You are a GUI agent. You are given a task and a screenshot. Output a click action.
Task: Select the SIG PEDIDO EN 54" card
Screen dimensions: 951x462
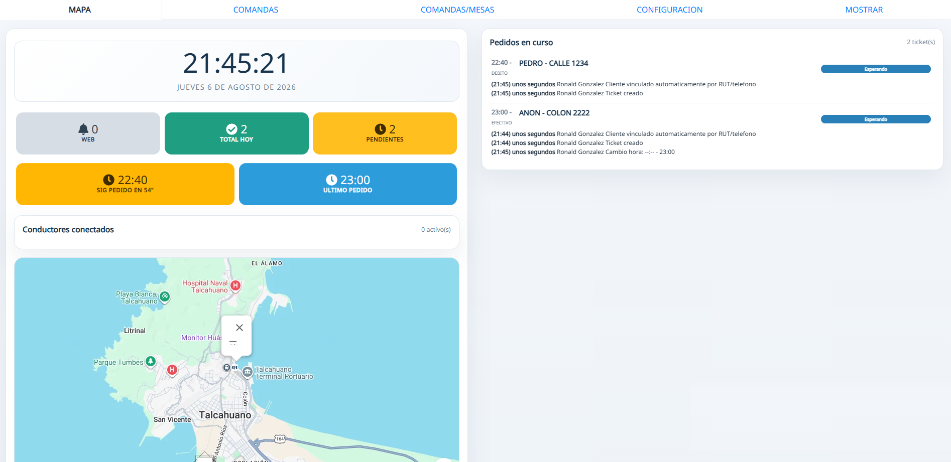[x=125, y=184]
